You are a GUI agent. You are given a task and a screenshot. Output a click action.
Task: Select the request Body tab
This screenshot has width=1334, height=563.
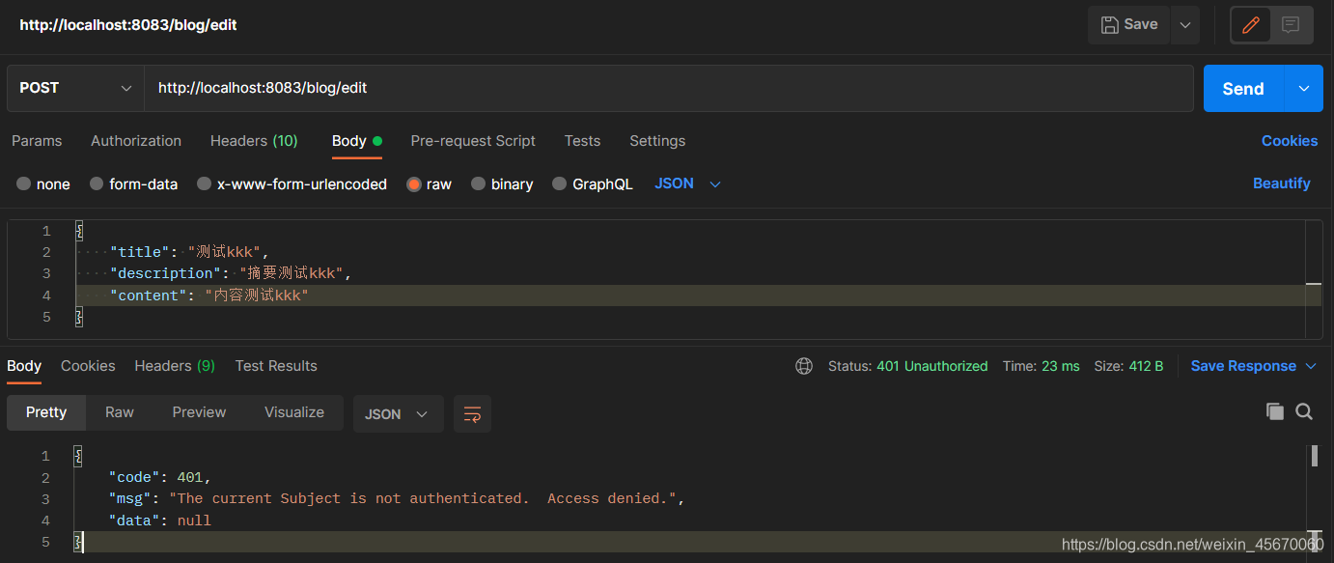pos(356,141)
